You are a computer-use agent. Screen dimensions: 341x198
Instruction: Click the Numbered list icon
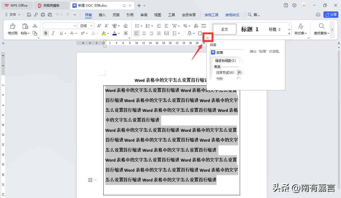[148, 26]
